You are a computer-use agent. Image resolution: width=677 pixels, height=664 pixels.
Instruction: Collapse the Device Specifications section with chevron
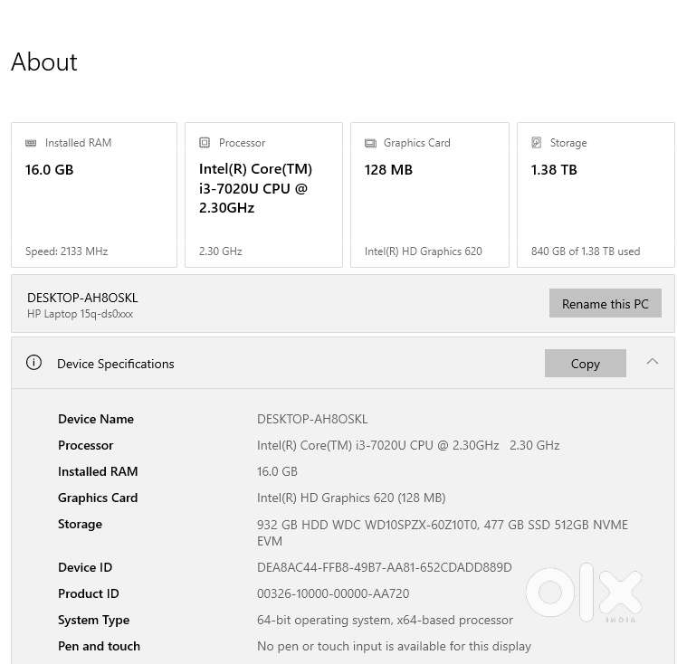click(x=652, y=362)
